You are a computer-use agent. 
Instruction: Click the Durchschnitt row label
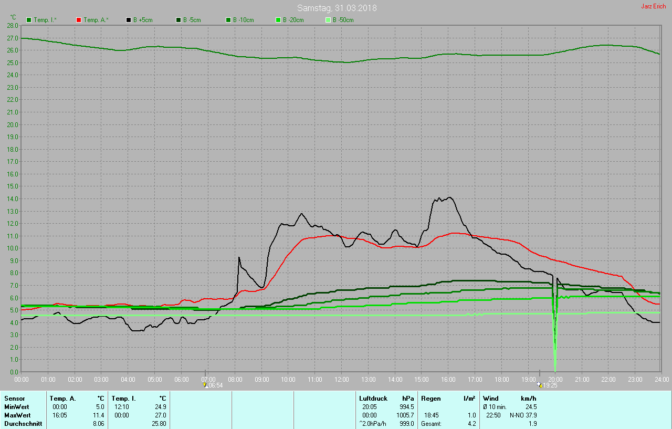23,424
